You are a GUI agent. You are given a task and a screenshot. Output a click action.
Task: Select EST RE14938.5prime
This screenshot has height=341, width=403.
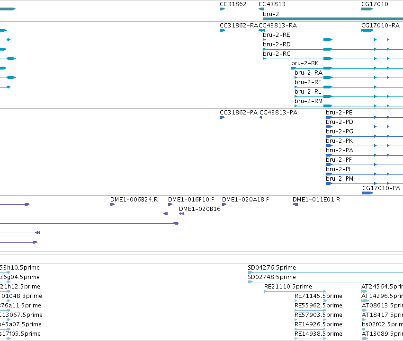click(x=318, y=334)
